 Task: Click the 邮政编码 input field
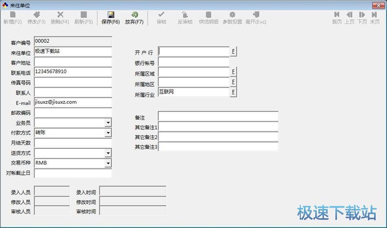pyautogui.click(x=73, y=112)
